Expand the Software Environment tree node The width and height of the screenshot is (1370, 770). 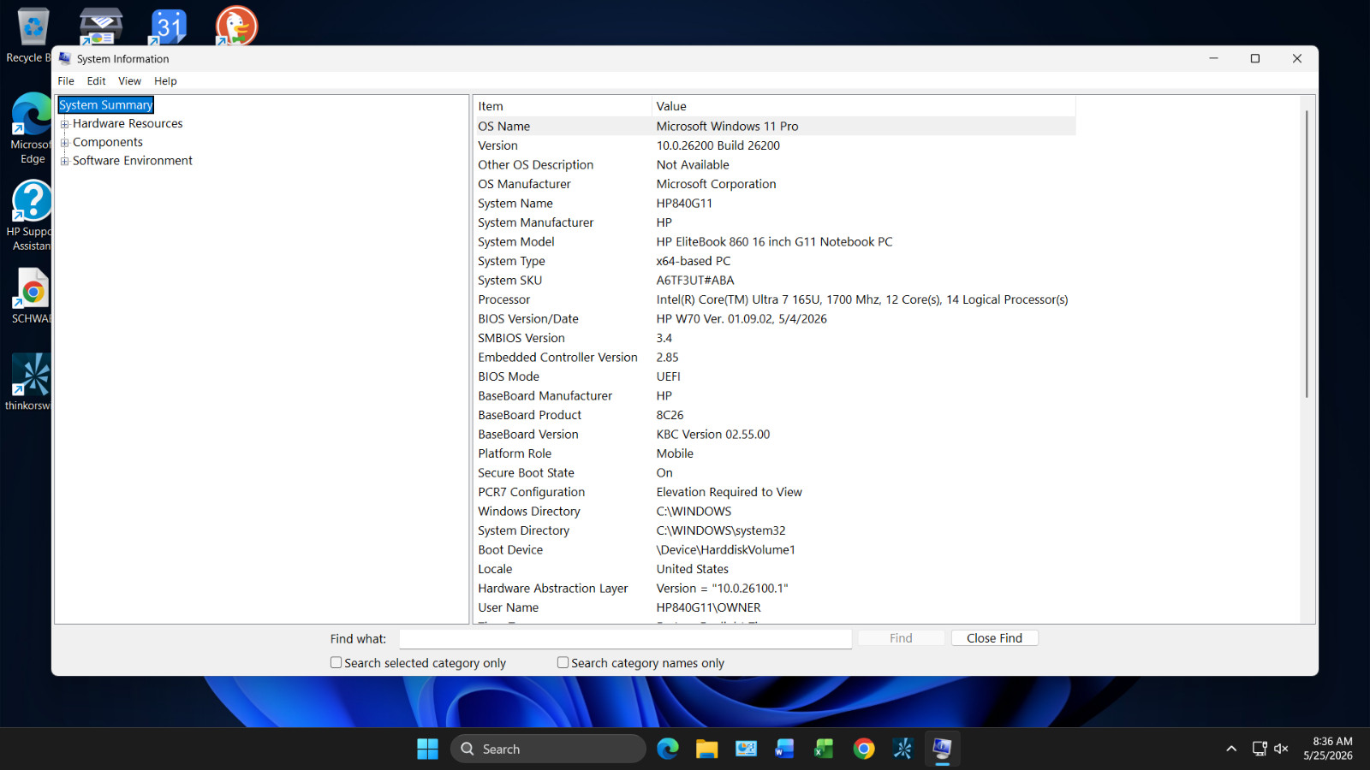click(64, 161)
